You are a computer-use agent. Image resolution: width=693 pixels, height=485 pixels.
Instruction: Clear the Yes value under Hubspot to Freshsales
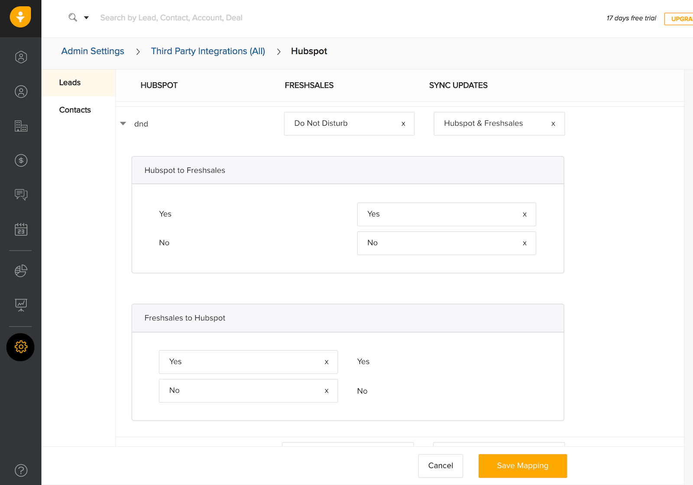(525, 214)
